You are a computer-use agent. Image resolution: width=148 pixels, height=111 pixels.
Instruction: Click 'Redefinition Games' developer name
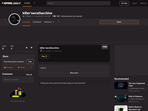(x=137, y=89)
